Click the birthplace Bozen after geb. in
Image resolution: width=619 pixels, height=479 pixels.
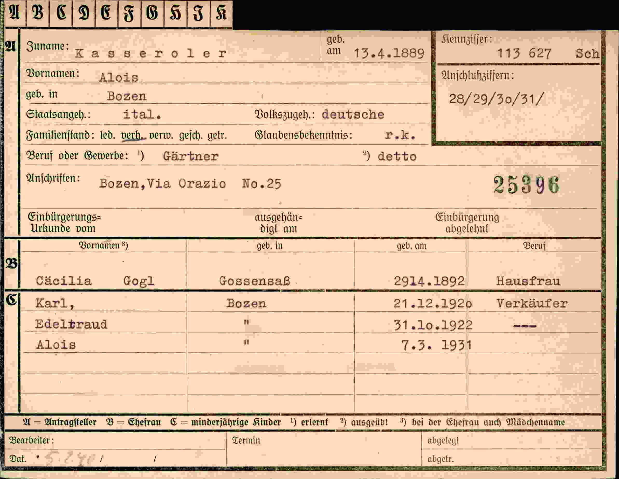point(127,96)
